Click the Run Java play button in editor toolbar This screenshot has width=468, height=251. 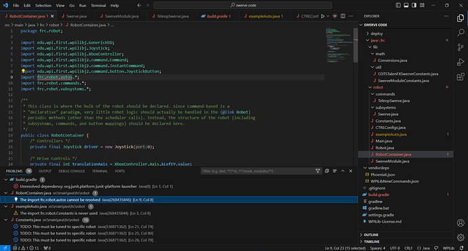(x=323, y=16)
